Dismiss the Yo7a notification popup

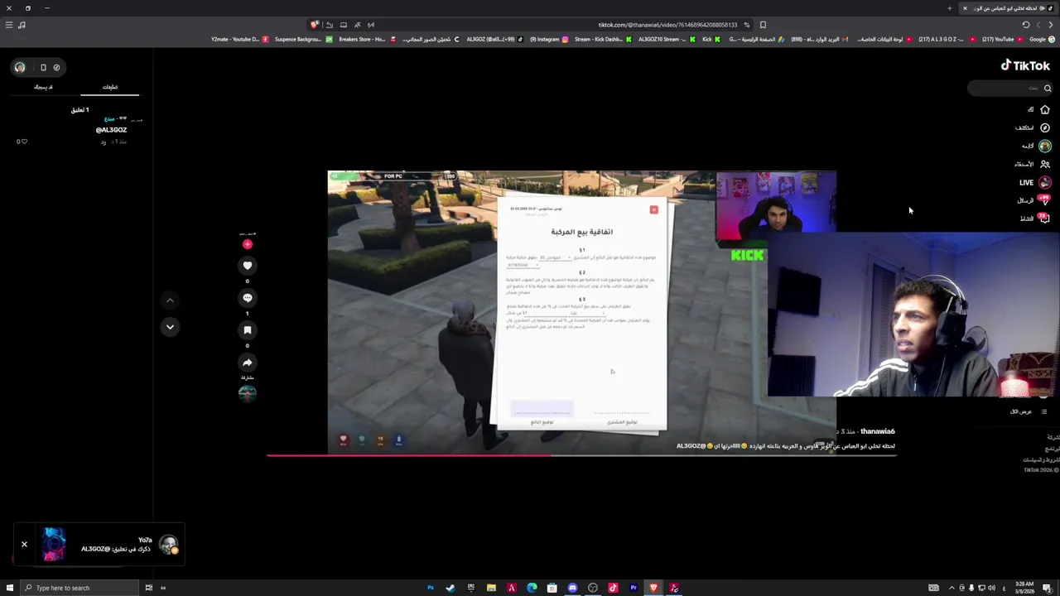tap(24, 544)
